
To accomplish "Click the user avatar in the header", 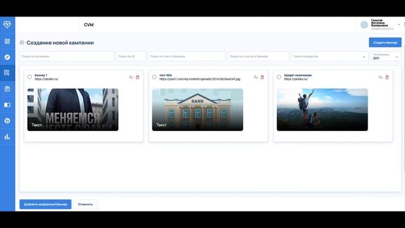I will [364, 25].
